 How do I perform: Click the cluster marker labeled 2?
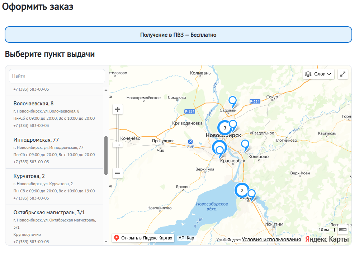click(242, 190)
